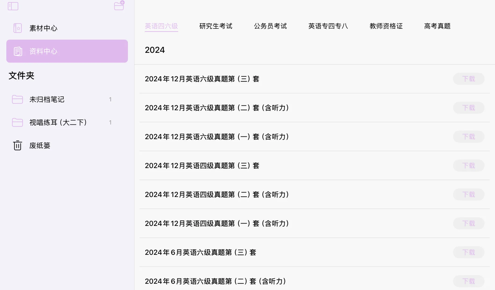Open 素材中心 in the sidebar
Screen dimensions: 495x290
tap(43, 28)
